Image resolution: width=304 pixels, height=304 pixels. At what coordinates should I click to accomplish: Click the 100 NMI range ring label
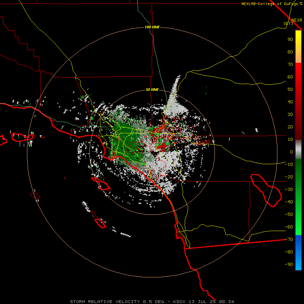152,27
